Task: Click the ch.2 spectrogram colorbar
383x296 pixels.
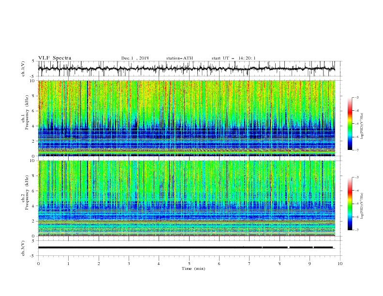Action: 350,204
